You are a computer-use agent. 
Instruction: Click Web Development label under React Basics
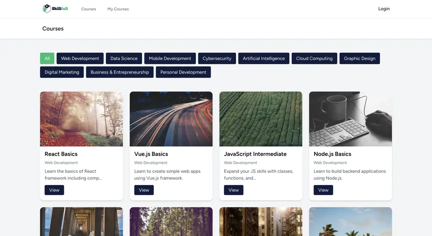61,163
